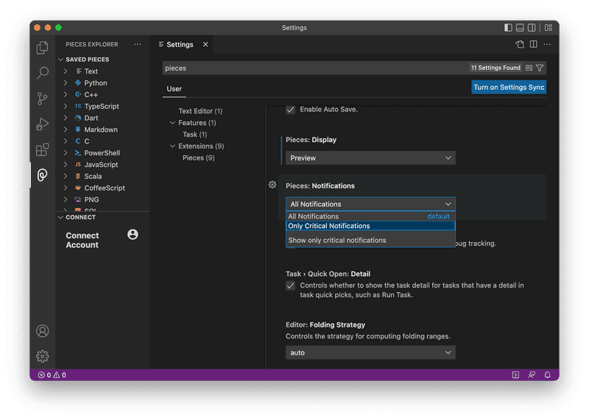Click Connect Account
The width and height of the screenshot is (589, 420).
(82, 241)
